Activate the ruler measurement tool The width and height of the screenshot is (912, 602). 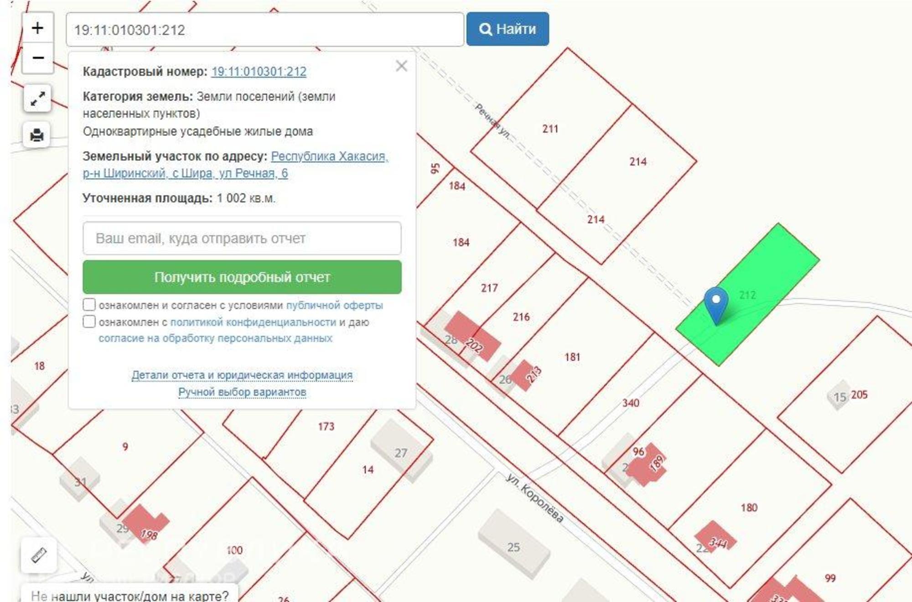pos(39,555)
